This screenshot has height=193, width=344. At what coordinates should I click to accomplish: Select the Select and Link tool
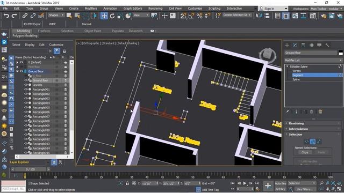click(x=25, y=16)
